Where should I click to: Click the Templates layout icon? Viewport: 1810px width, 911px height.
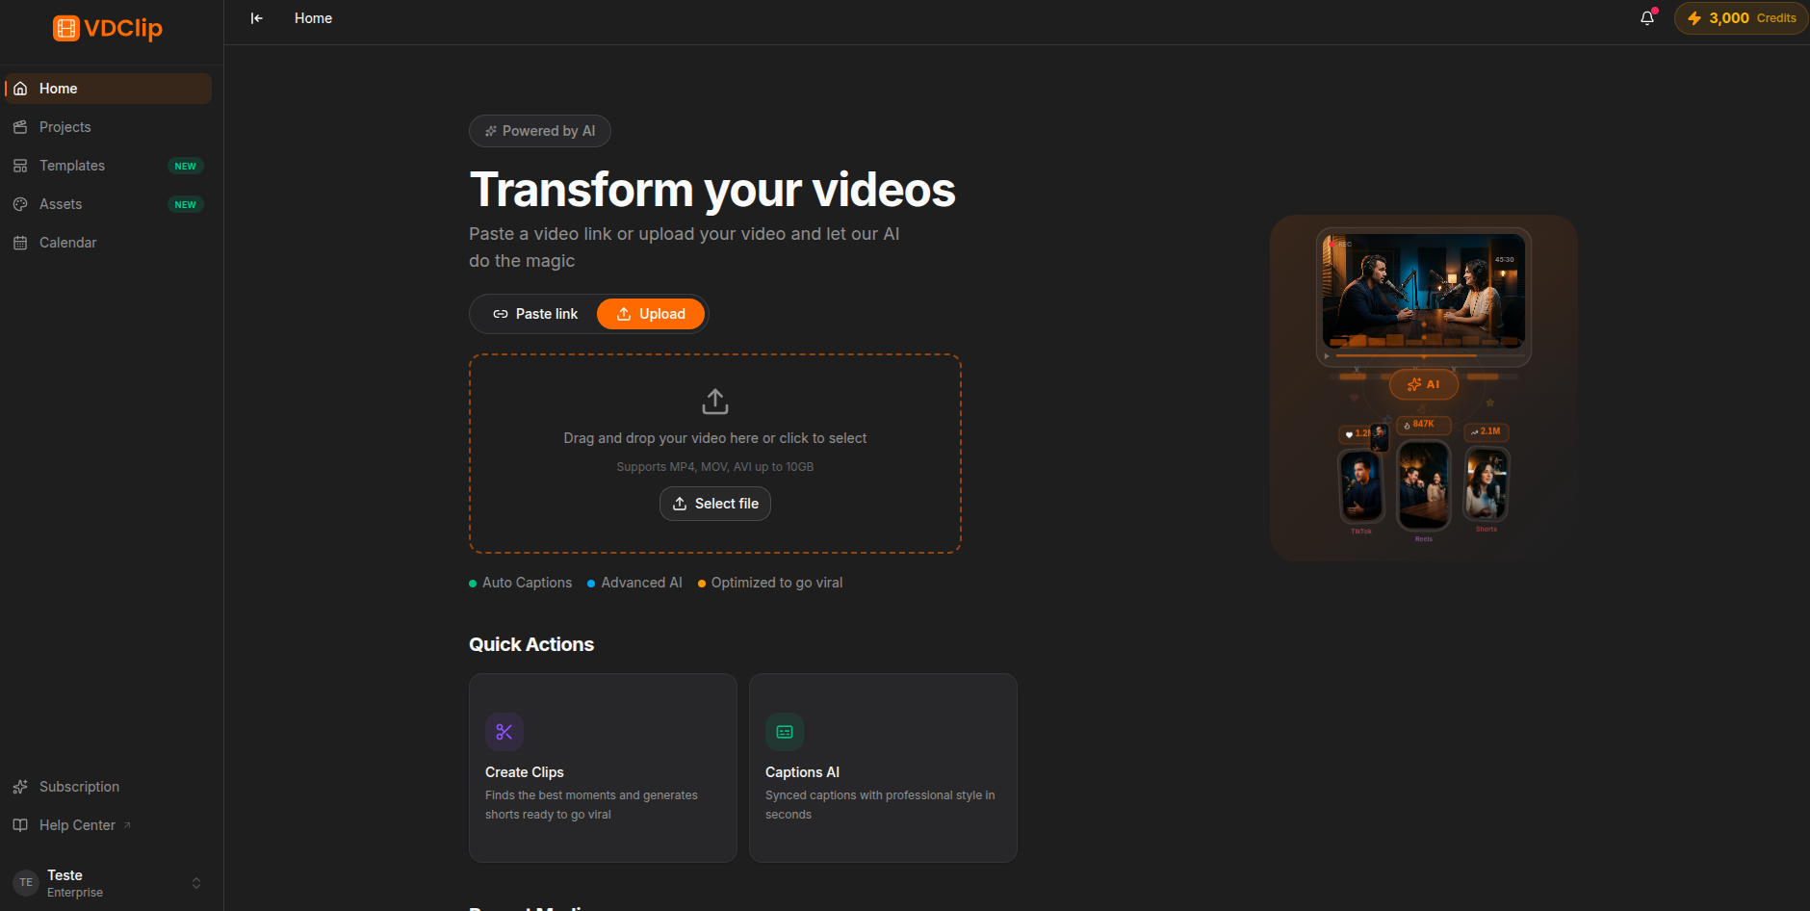click(x=20, y=166)
